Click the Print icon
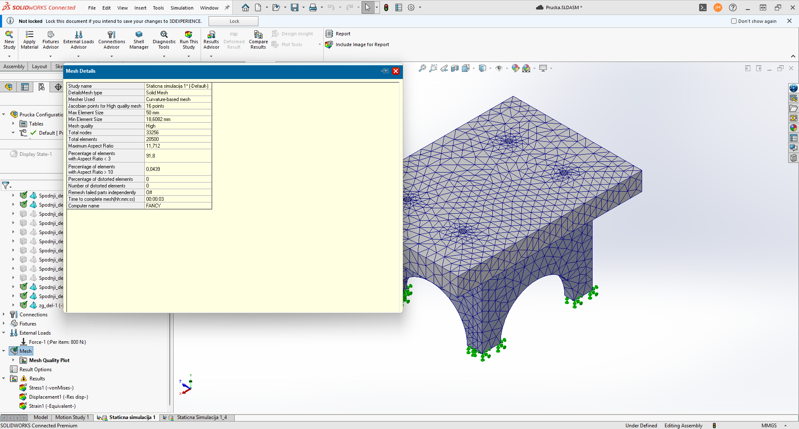Viewport: 799px width, 429px height. 313,7
